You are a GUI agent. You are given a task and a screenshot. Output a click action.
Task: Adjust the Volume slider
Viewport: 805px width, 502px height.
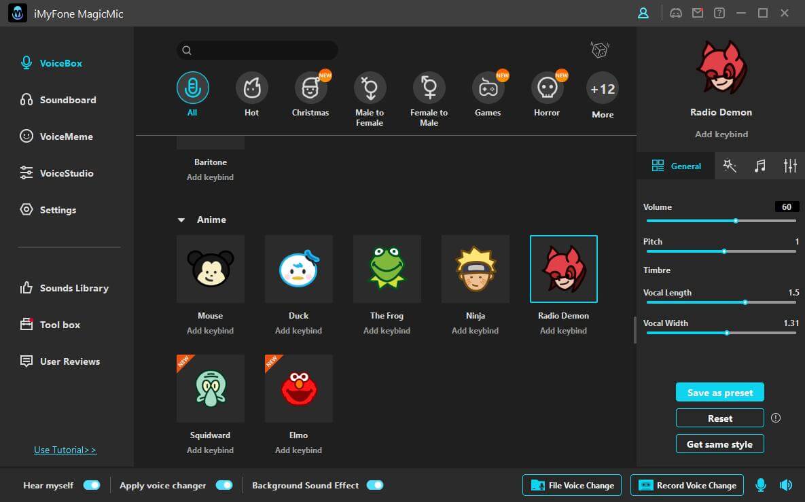click(721, 221)
